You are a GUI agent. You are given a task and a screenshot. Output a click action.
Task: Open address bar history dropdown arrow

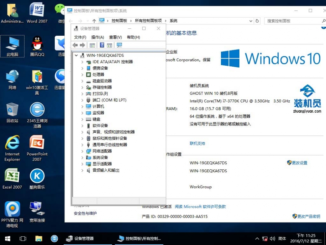(x=251, y=21)
